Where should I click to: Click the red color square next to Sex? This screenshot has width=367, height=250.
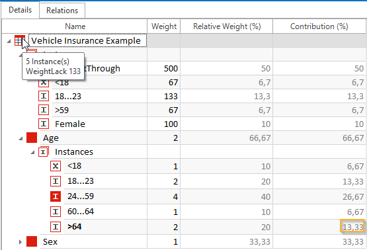click(x=32, y=241)
